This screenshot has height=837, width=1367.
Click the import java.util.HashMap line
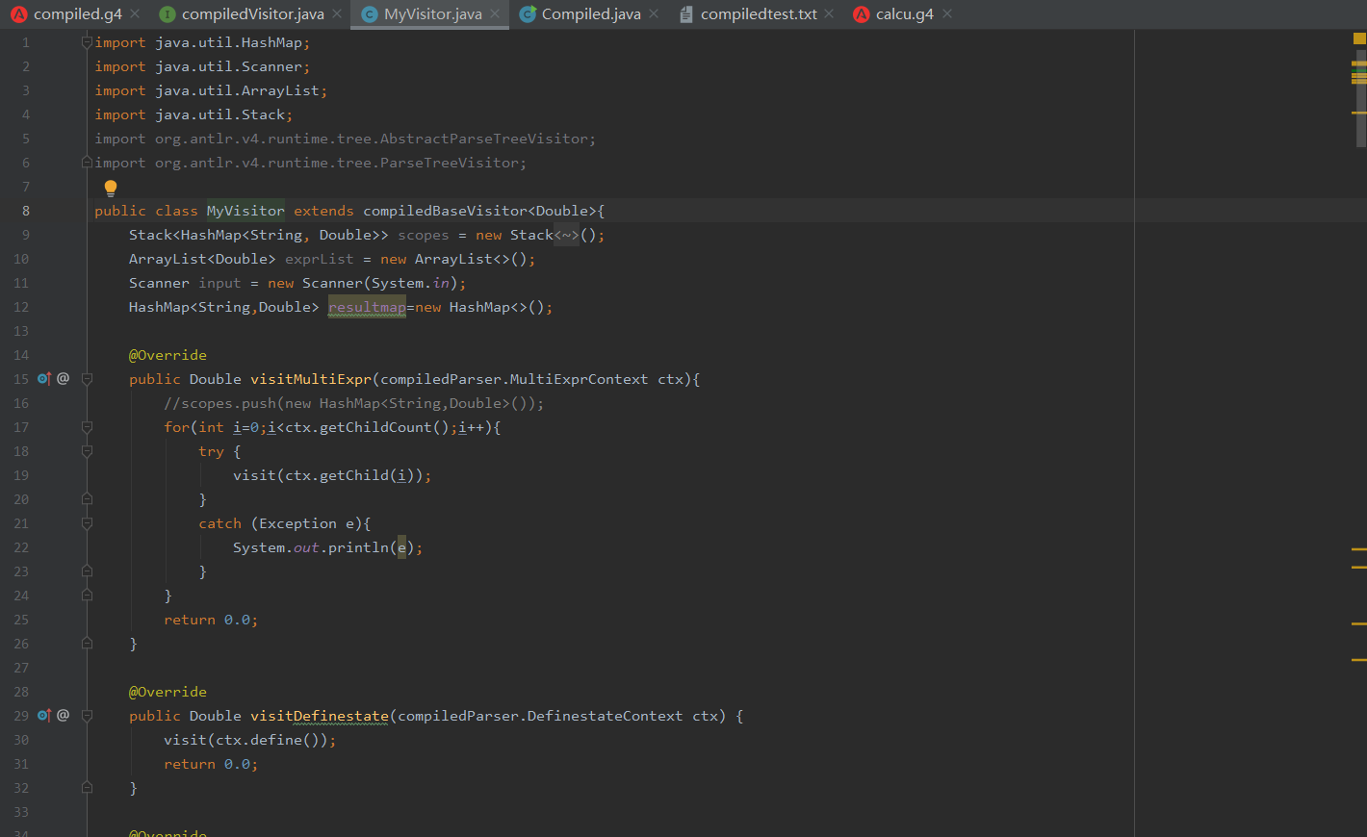(202, 42)
